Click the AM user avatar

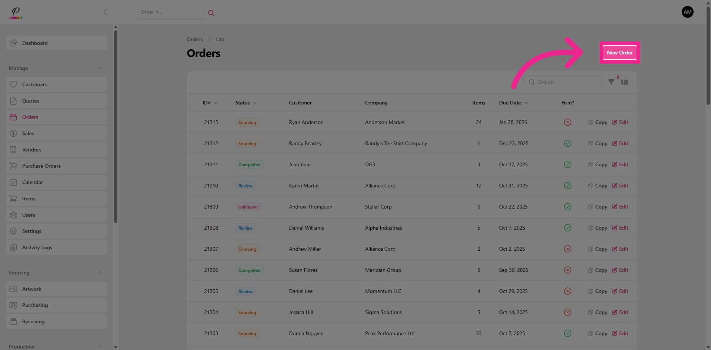coord(687,12)
